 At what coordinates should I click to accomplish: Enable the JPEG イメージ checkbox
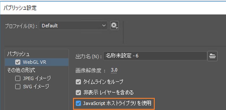coord(18,79)
